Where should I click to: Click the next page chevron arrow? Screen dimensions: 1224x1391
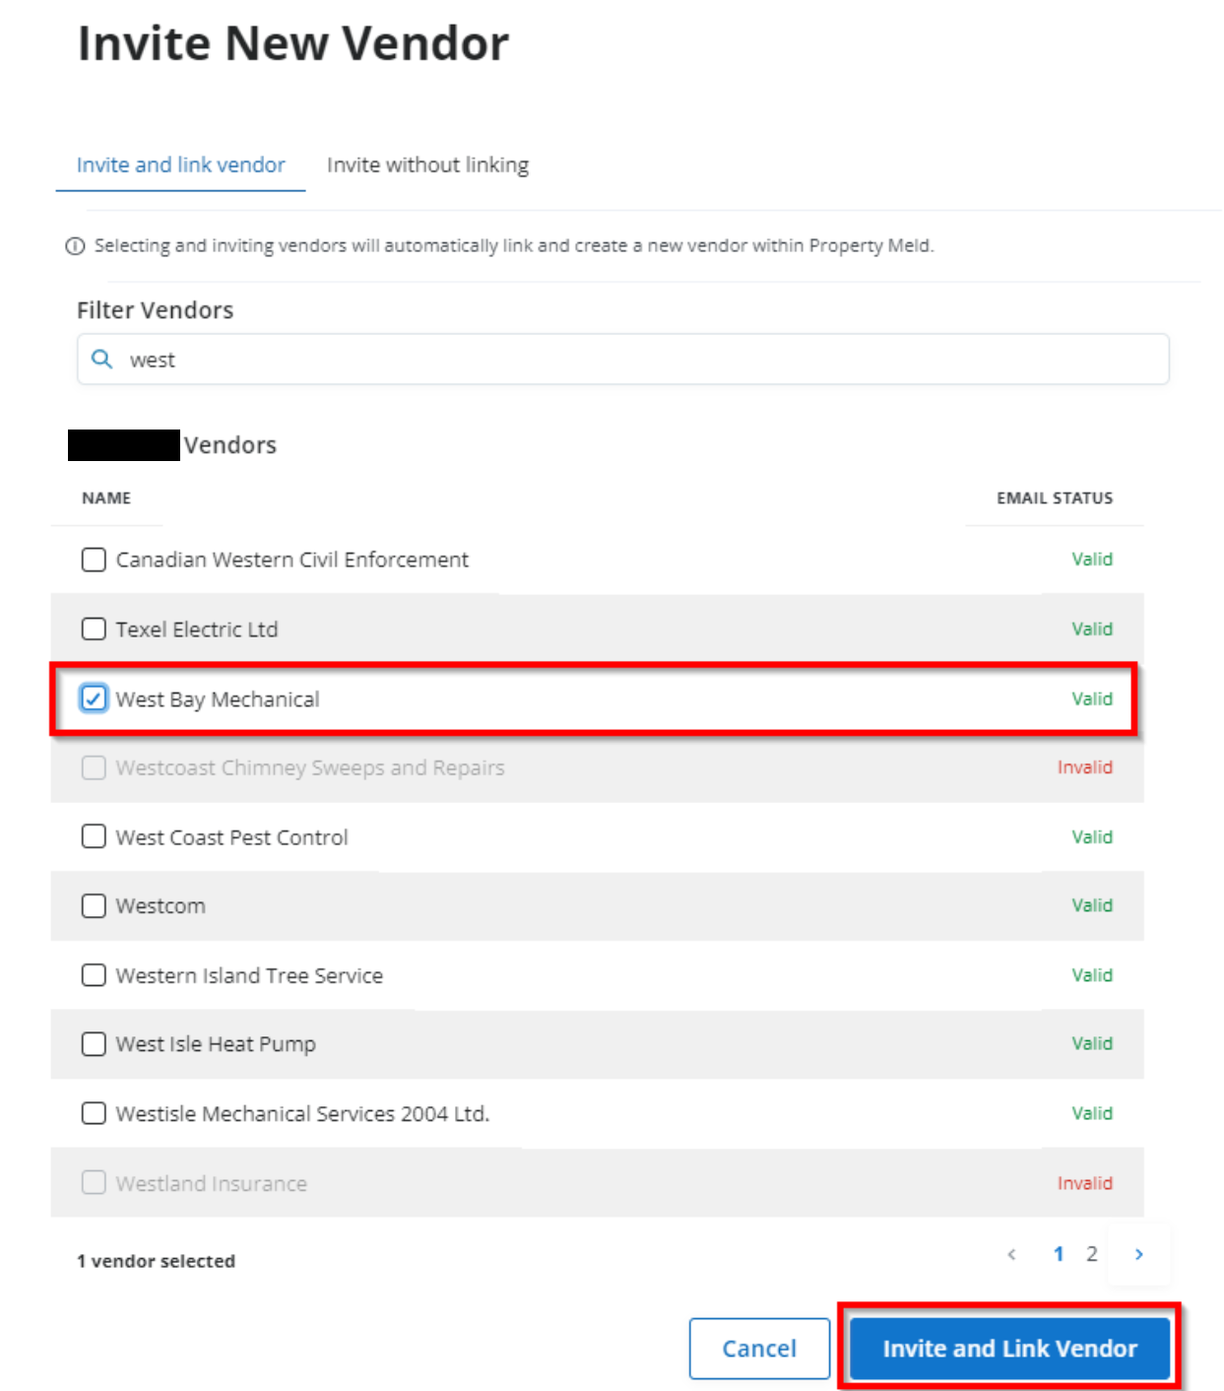click(1139, 1254)
